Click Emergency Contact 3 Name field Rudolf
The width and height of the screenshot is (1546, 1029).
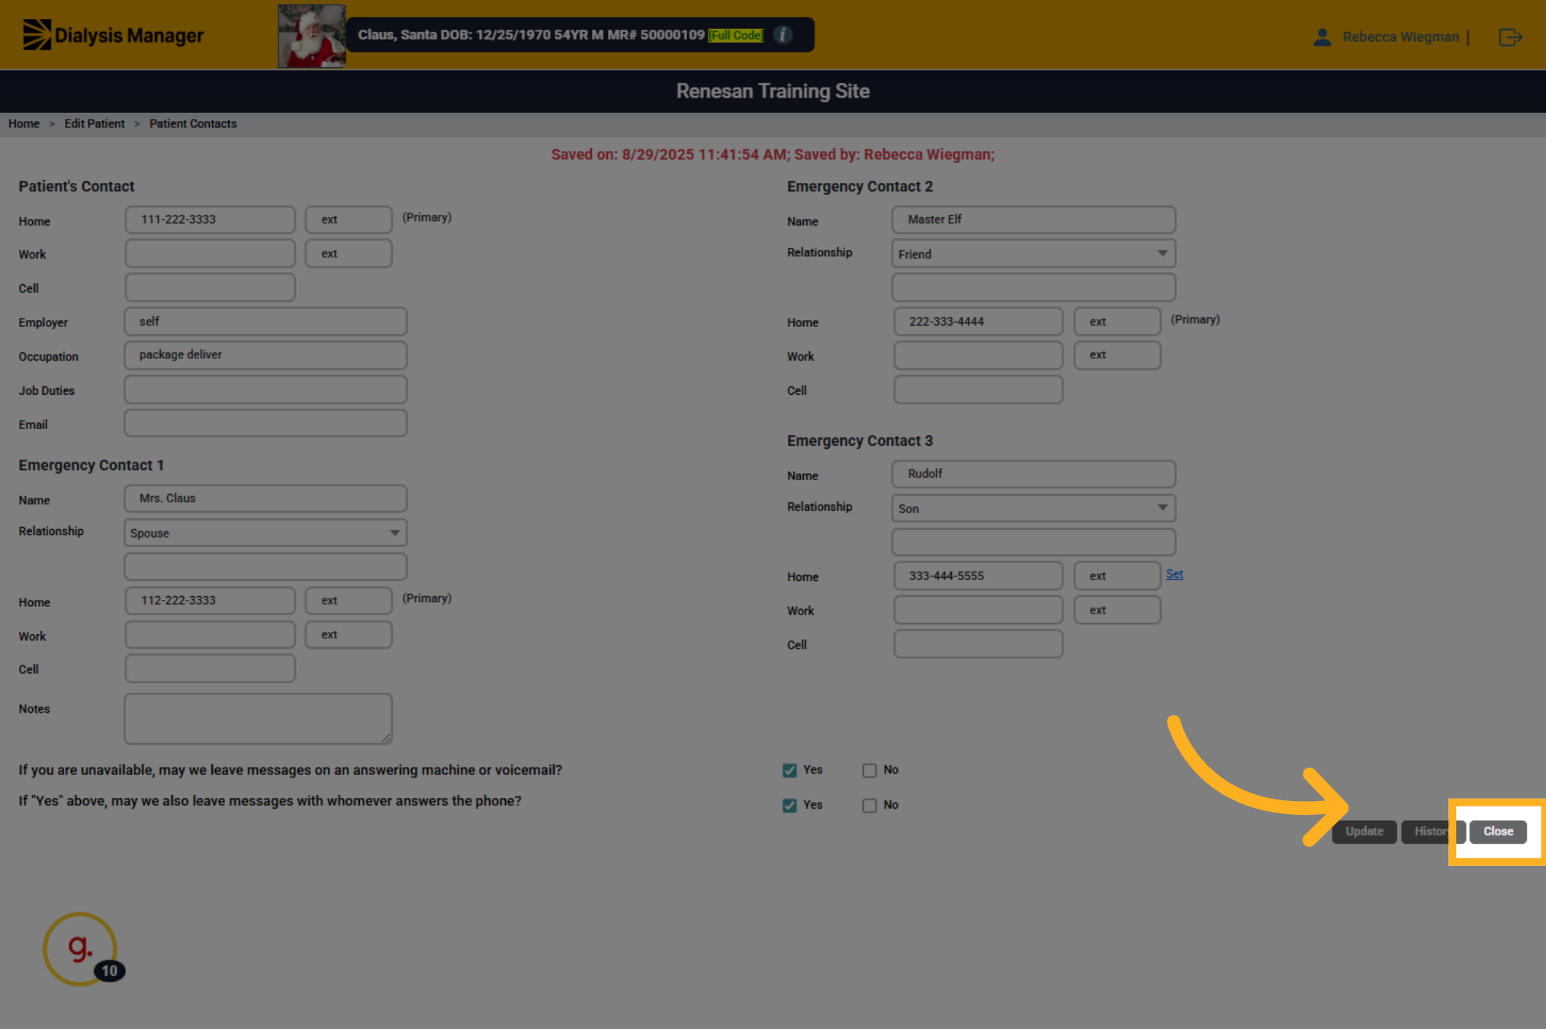pos(1033,474)
